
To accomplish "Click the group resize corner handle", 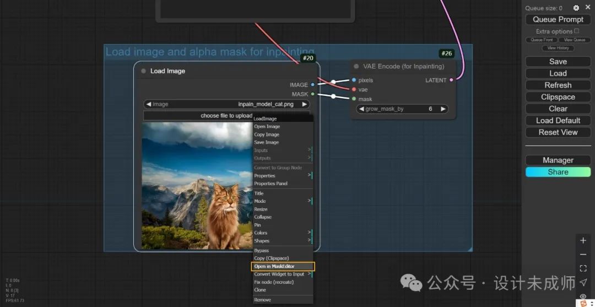I will coord(470,249).
